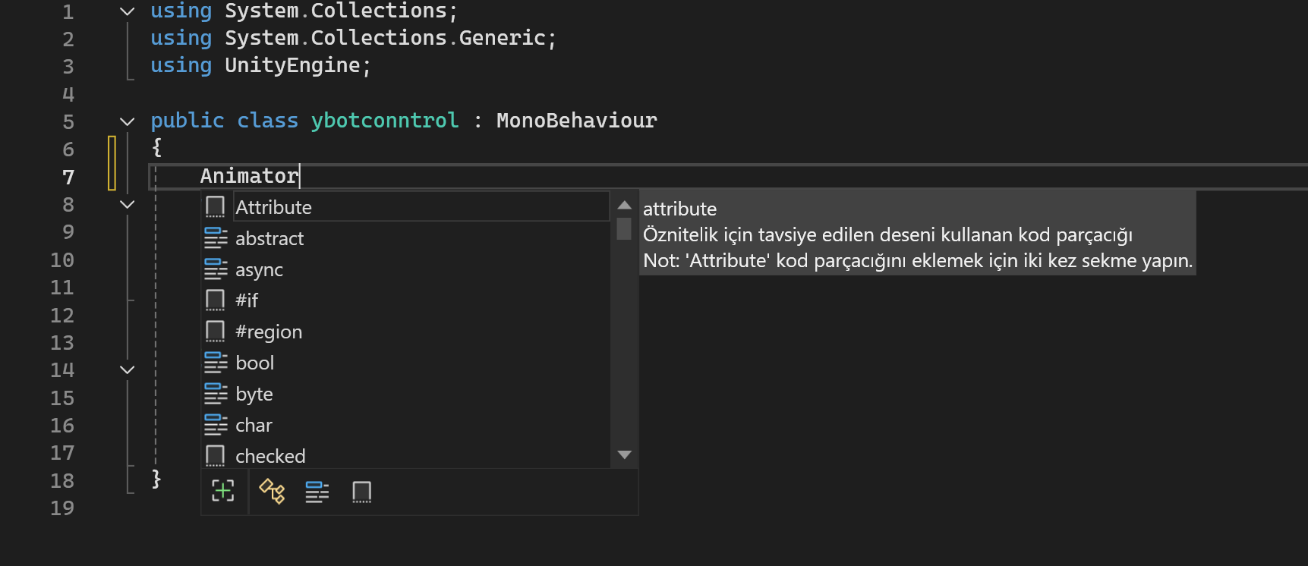Select the byte completion item

254,394
